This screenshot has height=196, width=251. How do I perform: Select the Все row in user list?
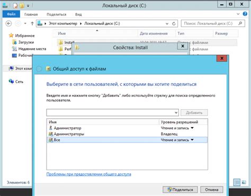(127, 140)
